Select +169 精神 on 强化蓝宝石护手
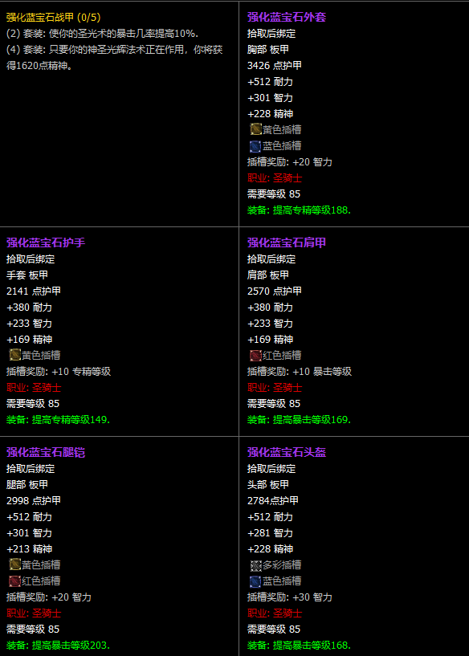This screenshot has height=656, width=469. (29, 340)
